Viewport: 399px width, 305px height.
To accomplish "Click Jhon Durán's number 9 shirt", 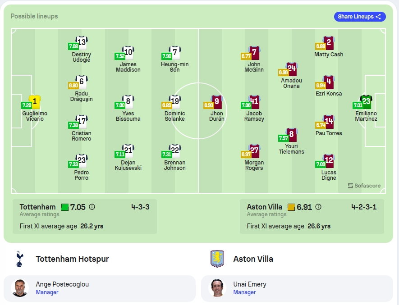I will [x=217, y=102].
